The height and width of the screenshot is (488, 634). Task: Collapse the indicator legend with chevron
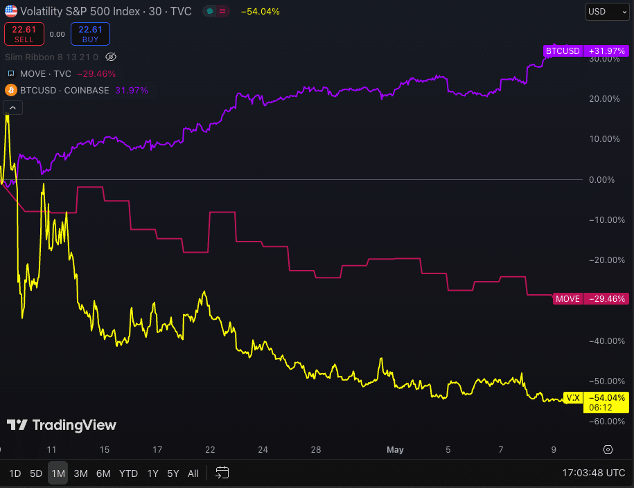click(13, 108)
